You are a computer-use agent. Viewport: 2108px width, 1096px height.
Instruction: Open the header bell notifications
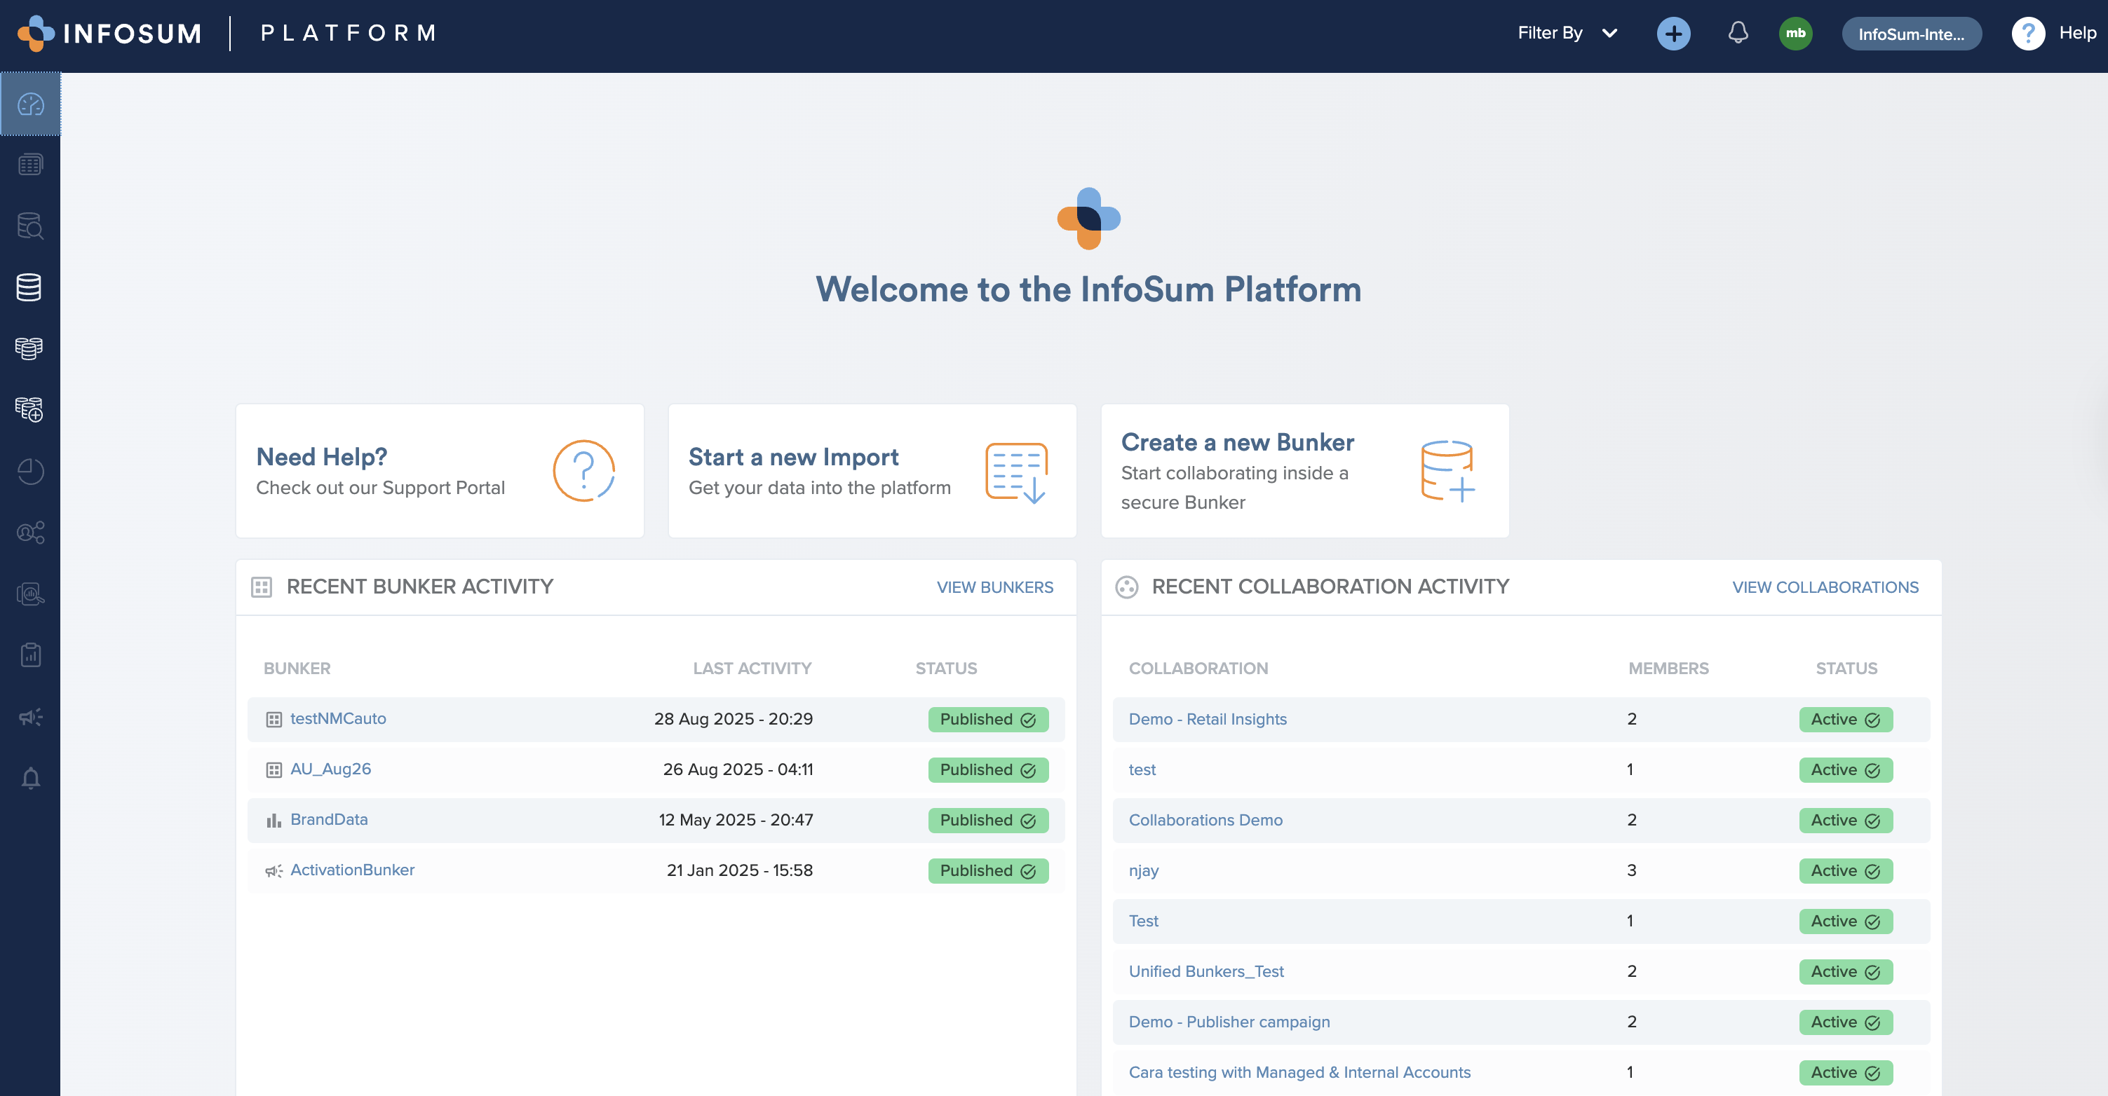[1738, 33]
